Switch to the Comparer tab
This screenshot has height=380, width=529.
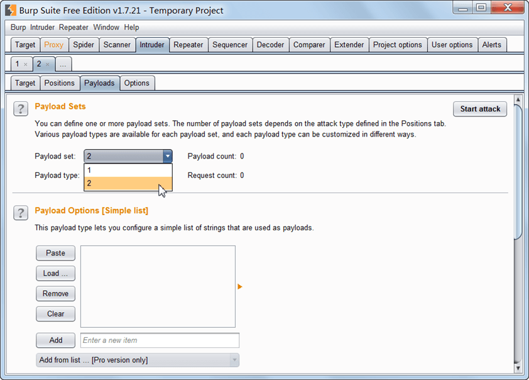[x=309, y=45]
